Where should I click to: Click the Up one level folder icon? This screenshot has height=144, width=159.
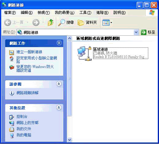pyautogui.click(x=51, y=22)
